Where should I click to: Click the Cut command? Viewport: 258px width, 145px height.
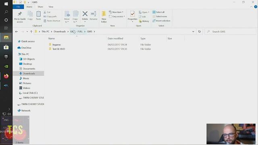click(x=47, y=12)
